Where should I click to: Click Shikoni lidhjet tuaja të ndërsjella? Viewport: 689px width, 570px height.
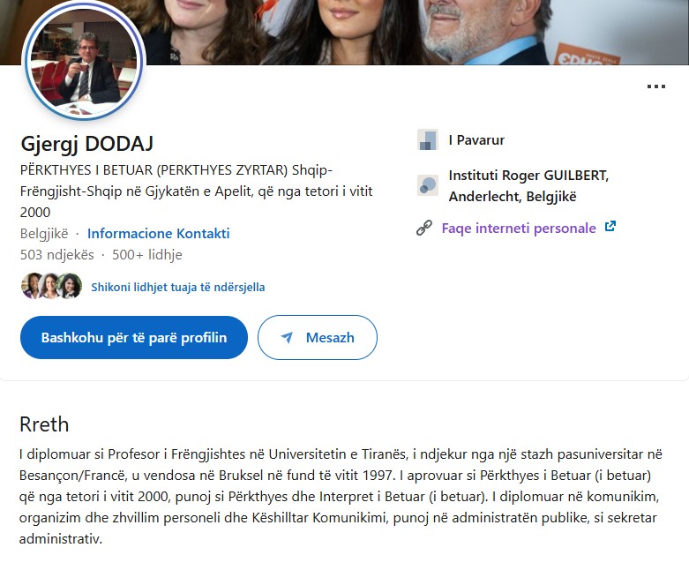tap(178, 287)
